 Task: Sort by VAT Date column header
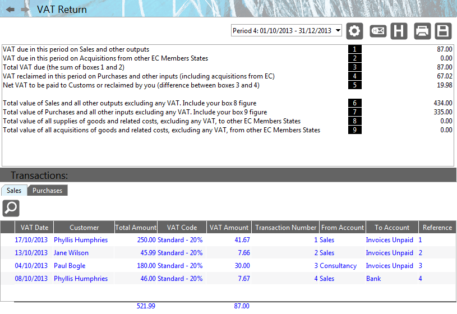click(x=34, y=228)
